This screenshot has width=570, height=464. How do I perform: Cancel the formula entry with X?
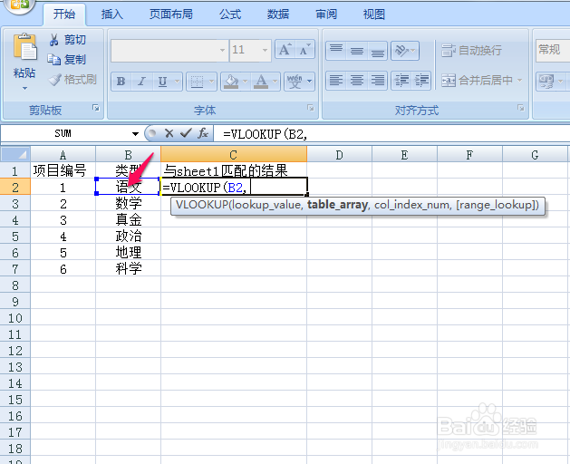169,133
